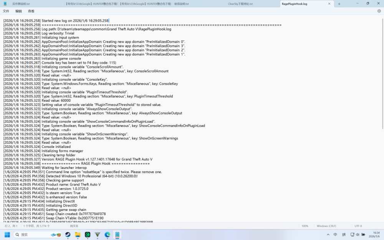Open the weather widget on the taskbar

tap(55, 235)
